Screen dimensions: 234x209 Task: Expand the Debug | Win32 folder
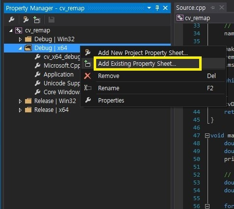coord(20,39)
